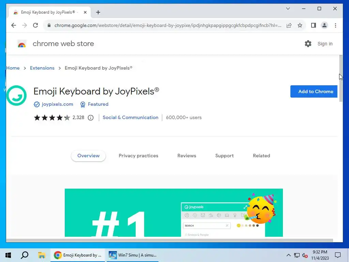This screenshot has height=262, width=349.
Task: Show hidden system tray icons
Action: (x=288, y=255)
